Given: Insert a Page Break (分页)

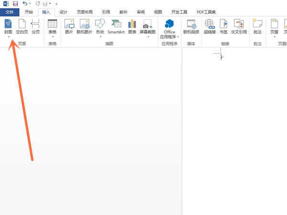Looking at the screenshot, I should pos(35,27).
